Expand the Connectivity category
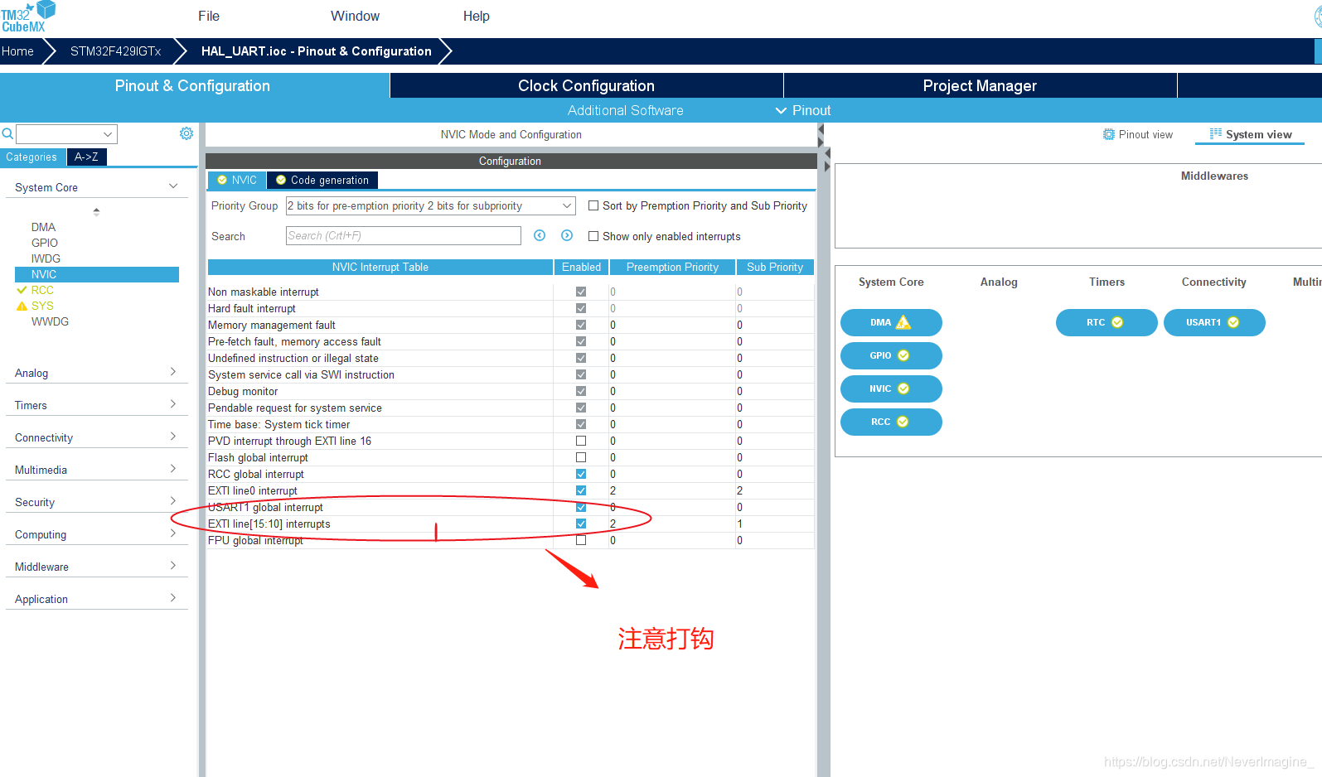 tap(173, 437)
